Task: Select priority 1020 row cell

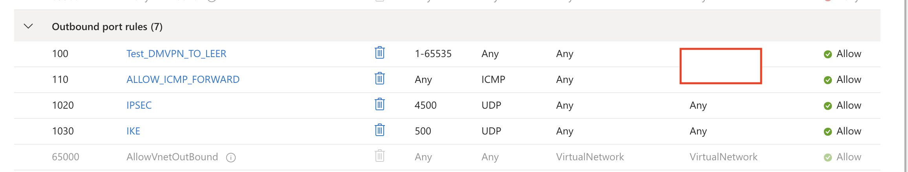Action: pyautogui.click(x=63, y=105)
